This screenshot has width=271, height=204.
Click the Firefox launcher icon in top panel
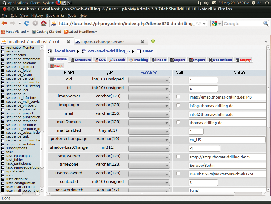[x=58, y=3]
